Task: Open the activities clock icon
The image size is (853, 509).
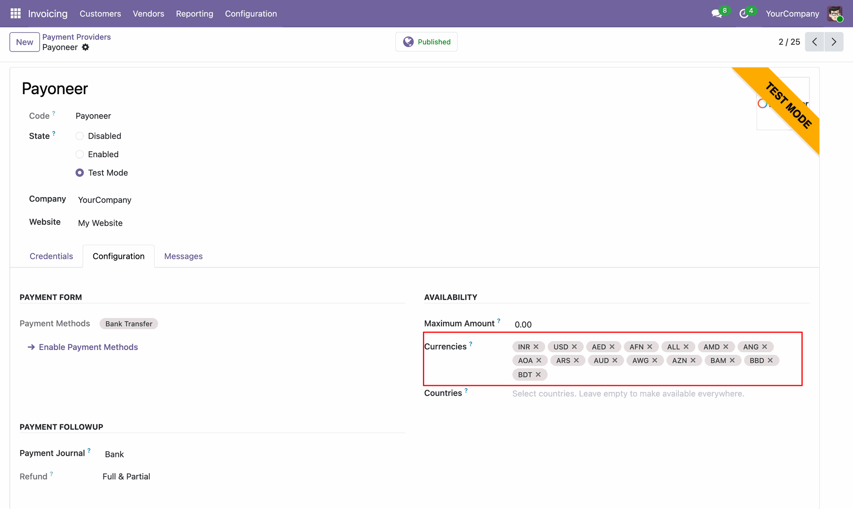Action: (744, 14)
